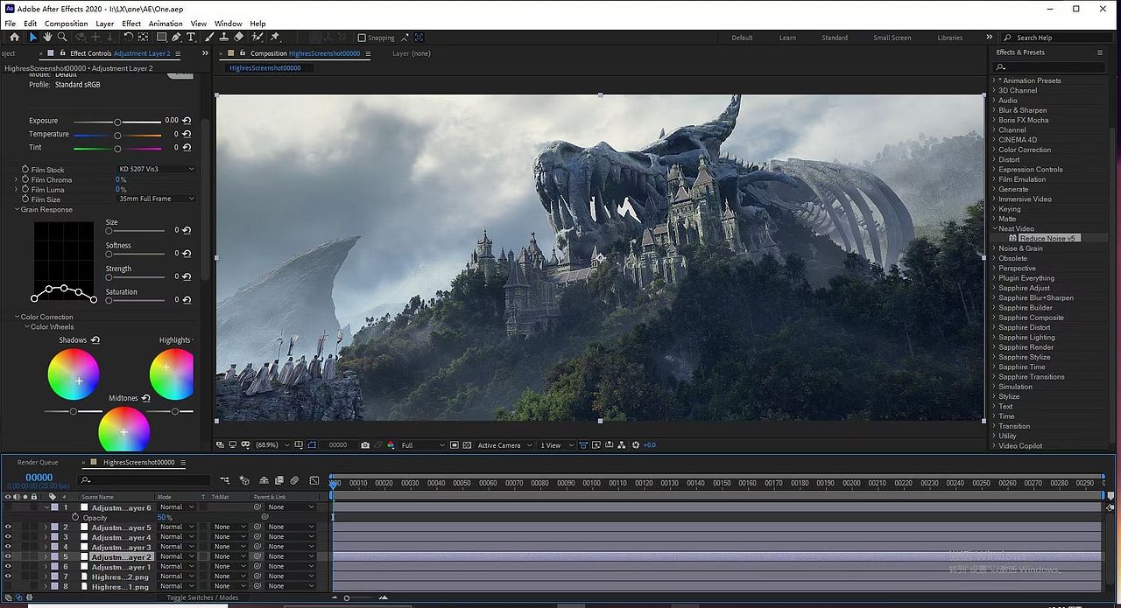Toggle transparency grid icon in viewer
Image resolution: width=1121 pixels, height=608 pixels.
pyautogui.click(x=467, y=445)
